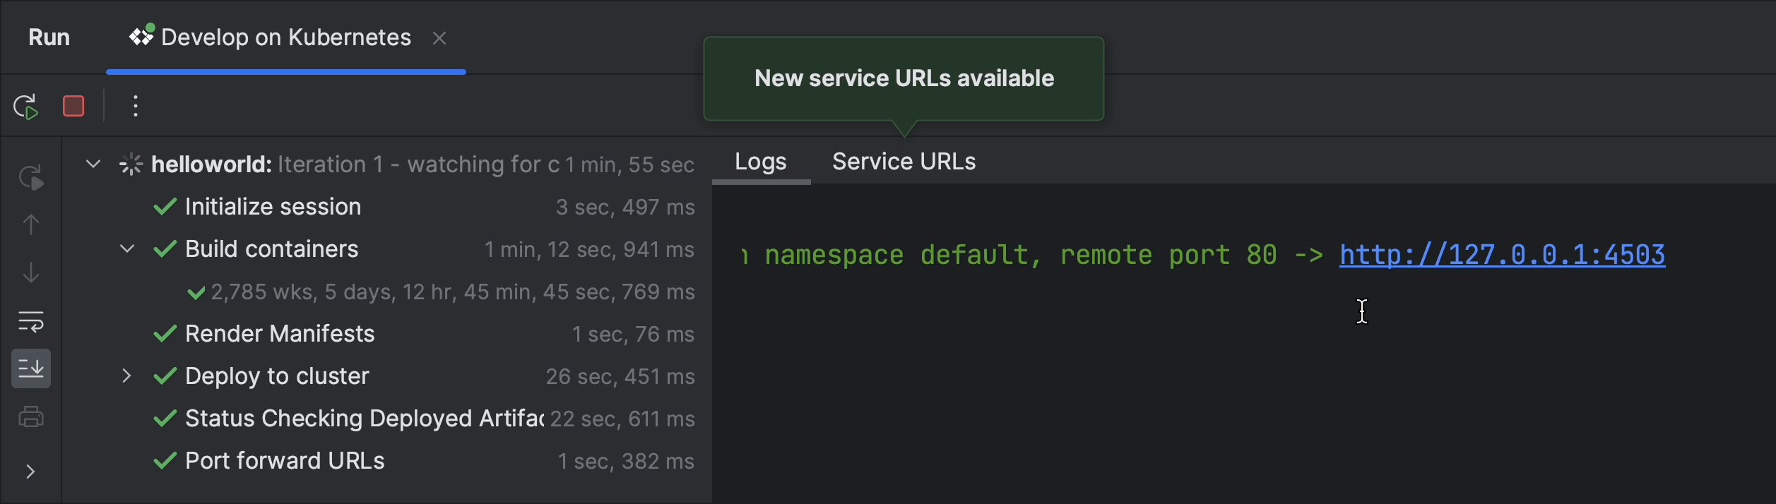Jump down with the down arrow icon
1776x504 pixels.
[31, 272]
